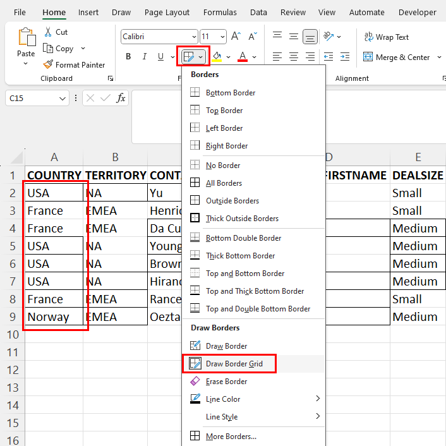The height and width of the screenshot is (446, 446).
Task: Increase font size with the larger A icon
Action: tap(236, 37)
